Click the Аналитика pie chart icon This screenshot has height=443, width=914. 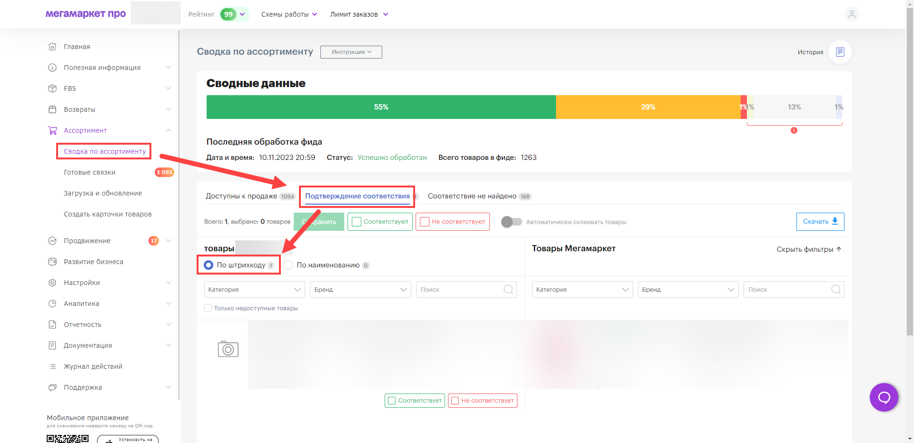(52, 304)
